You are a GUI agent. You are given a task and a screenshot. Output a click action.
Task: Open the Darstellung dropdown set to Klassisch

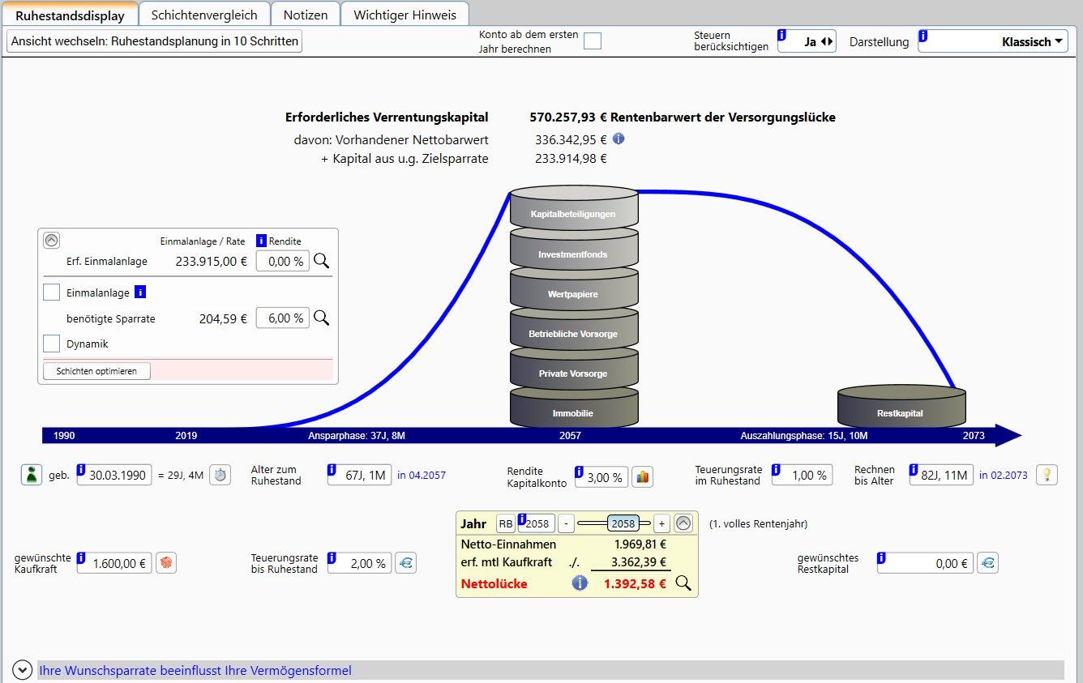pyautogui.click(x=993, y=41)
